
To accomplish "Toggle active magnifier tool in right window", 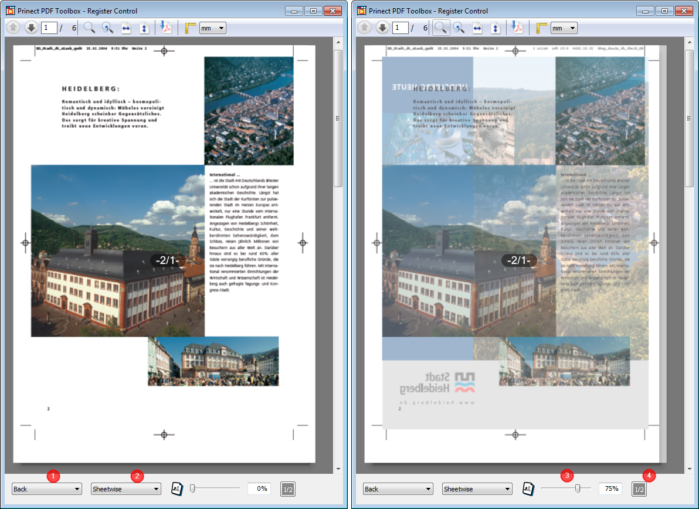I will coord(441,28).
